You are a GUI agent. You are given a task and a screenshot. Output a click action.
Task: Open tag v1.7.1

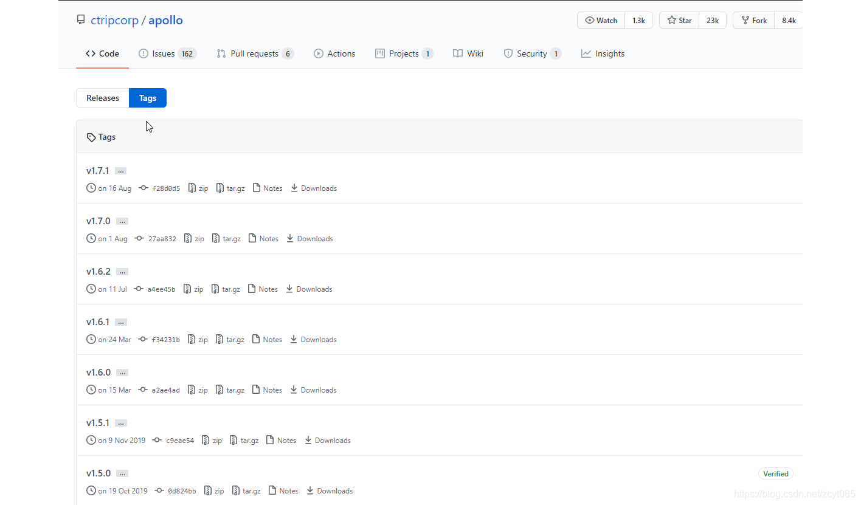point(97,171)
